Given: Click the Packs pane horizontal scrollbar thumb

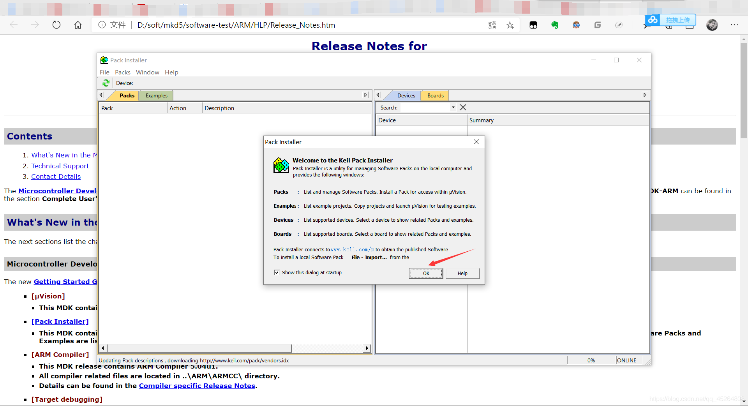Looking at the screenshot, I should point(199,348).
